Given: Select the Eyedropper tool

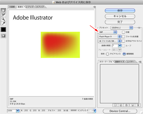Looking at the screenshot, I should tap(3, 23).
